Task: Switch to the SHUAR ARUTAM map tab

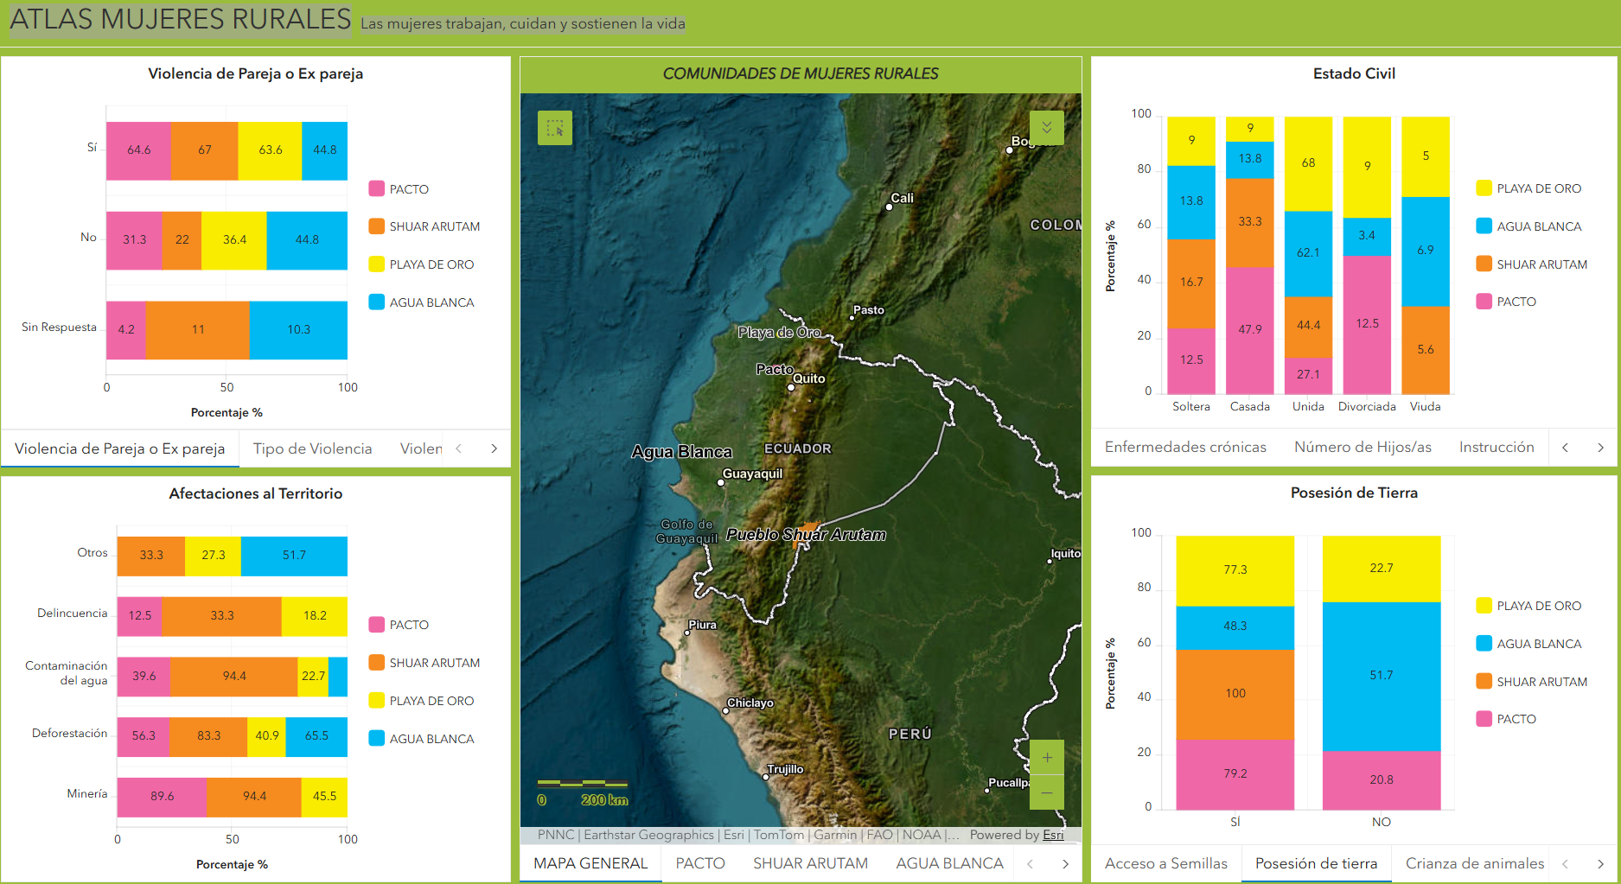Action: click(810, 863)
